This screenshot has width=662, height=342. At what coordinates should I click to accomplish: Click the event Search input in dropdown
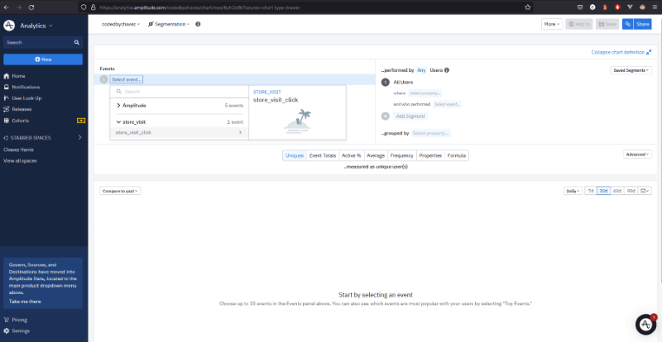click(180, 91)
